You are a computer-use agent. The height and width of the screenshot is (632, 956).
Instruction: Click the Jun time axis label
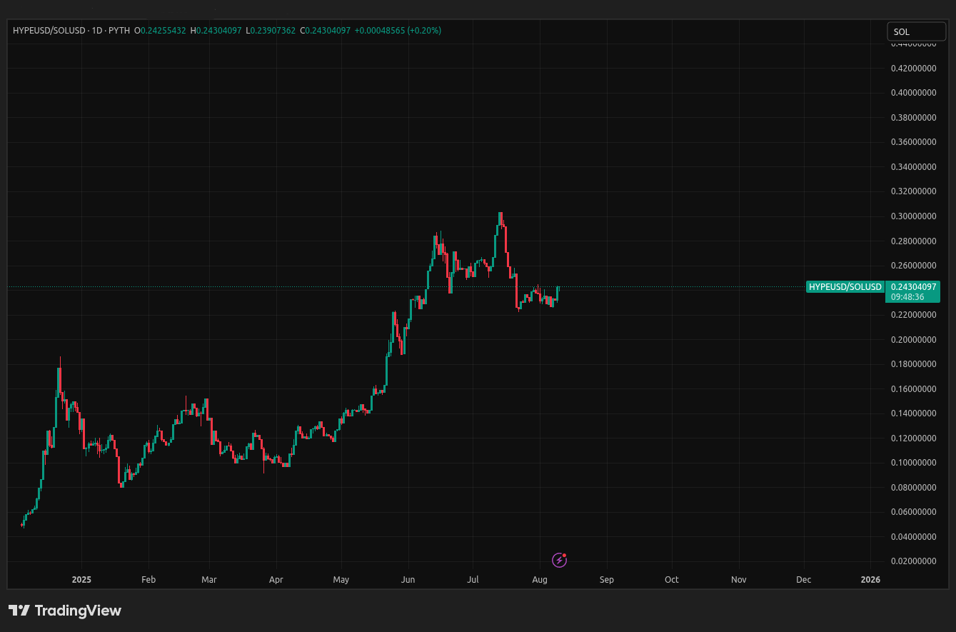pyautogui.click(x=408, y=580)
